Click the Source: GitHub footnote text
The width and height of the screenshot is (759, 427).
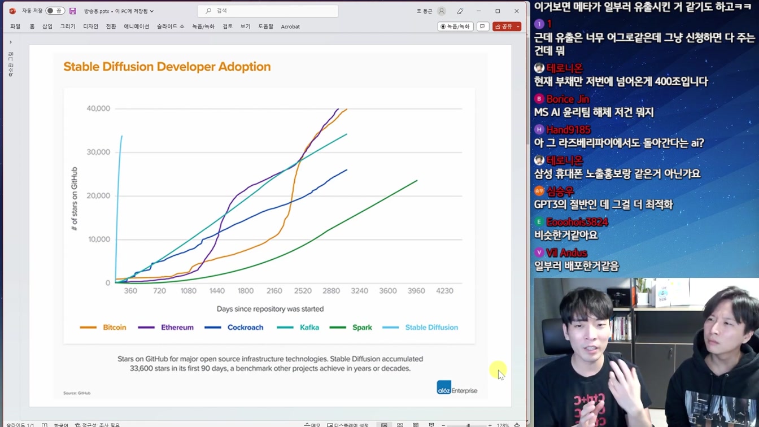[77, 393]
